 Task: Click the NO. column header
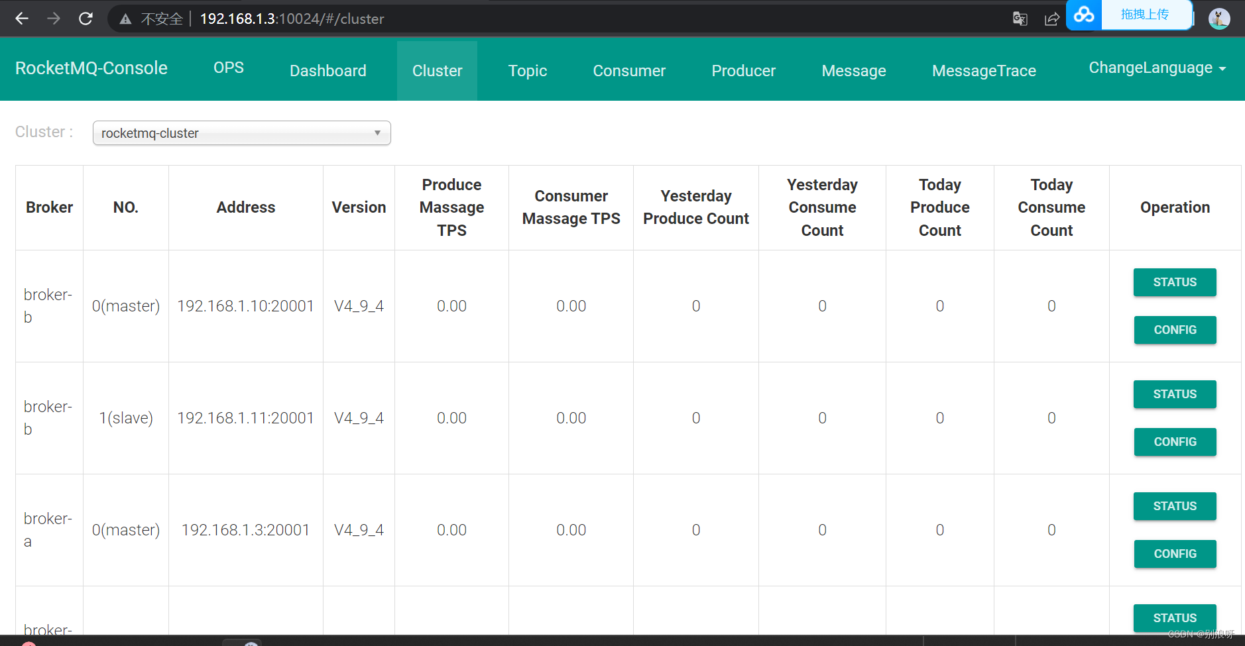click(x=126, y=207)
